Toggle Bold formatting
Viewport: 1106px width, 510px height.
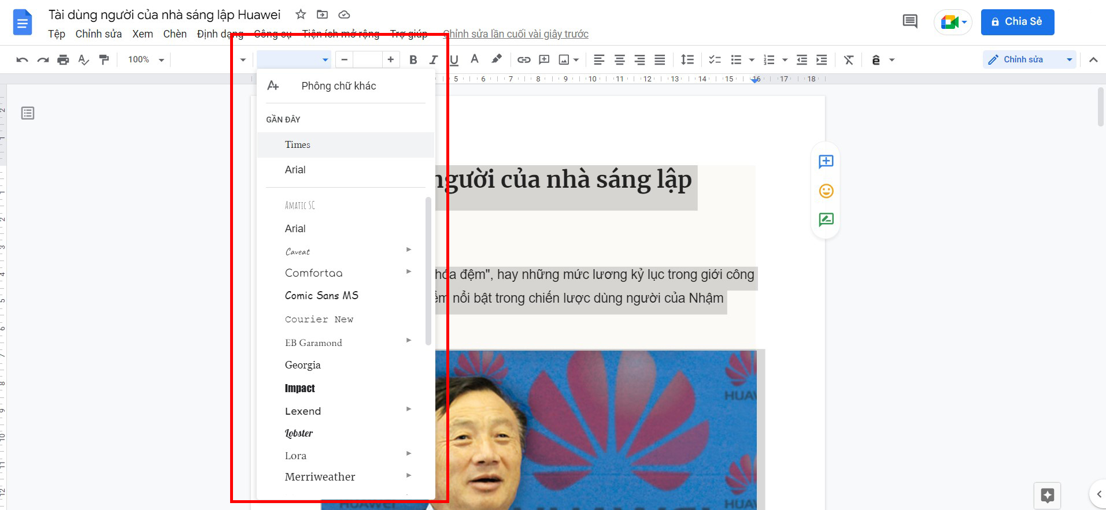(413, 59)
